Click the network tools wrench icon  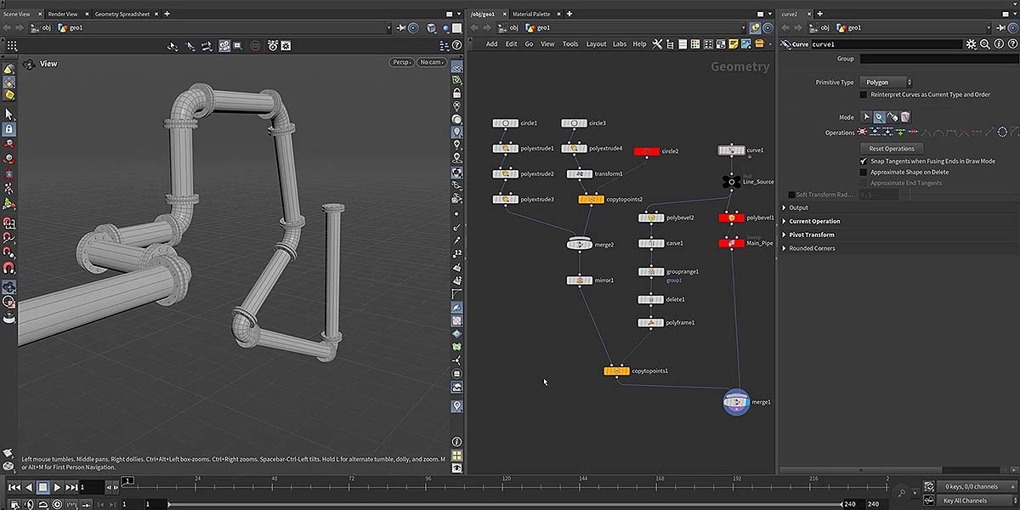click(x=657, y=43)
